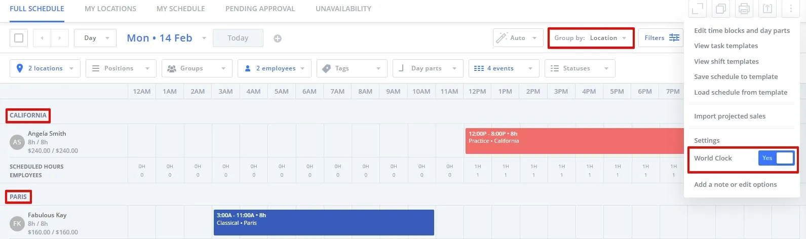Select View task templates menu item
The image size is (806, 239).
coord(726,46)
